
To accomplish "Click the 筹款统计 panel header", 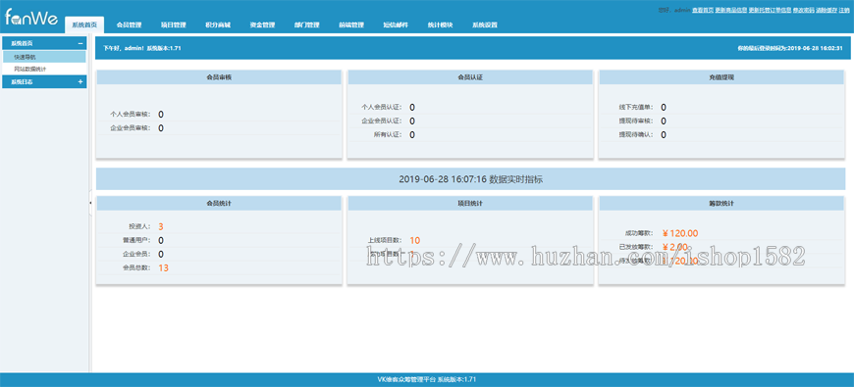I will [x=721, y=203].
